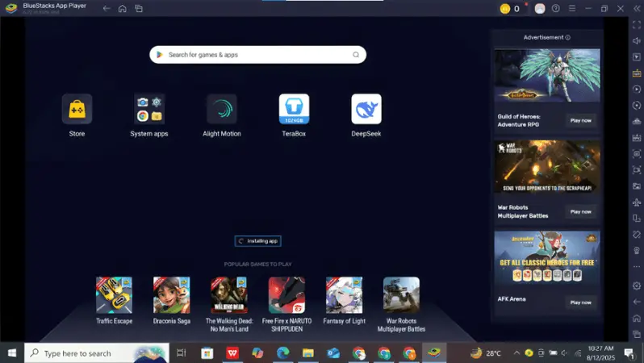Image resolution: width=644 pixels, height=363 pixels.
Task: Open the Windows Start menu
Action: (12, 353)
